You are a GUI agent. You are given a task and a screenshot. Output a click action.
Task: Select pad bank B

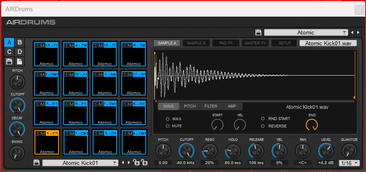(20, 42)
